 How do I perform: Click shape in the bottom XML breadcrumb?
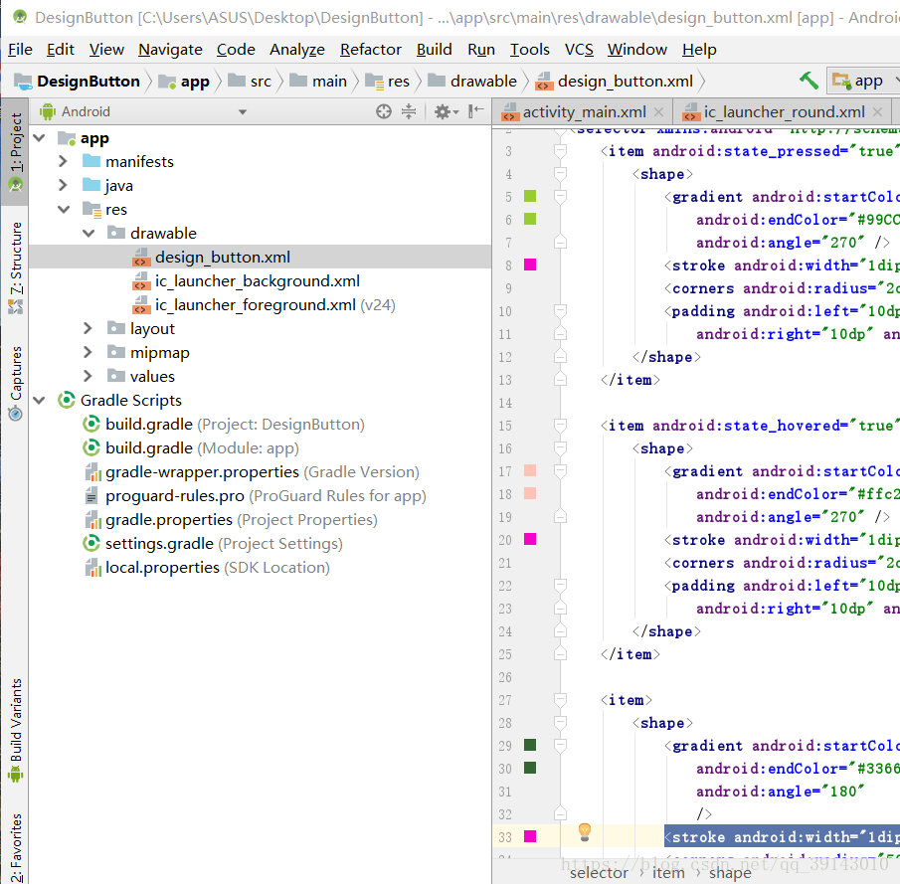pos(730,872)
